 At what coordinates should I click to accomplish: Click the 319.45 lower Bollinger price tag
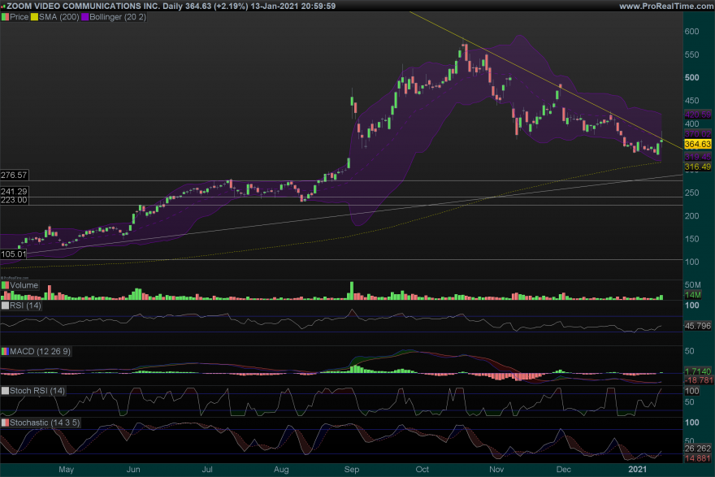coord(698,157)
